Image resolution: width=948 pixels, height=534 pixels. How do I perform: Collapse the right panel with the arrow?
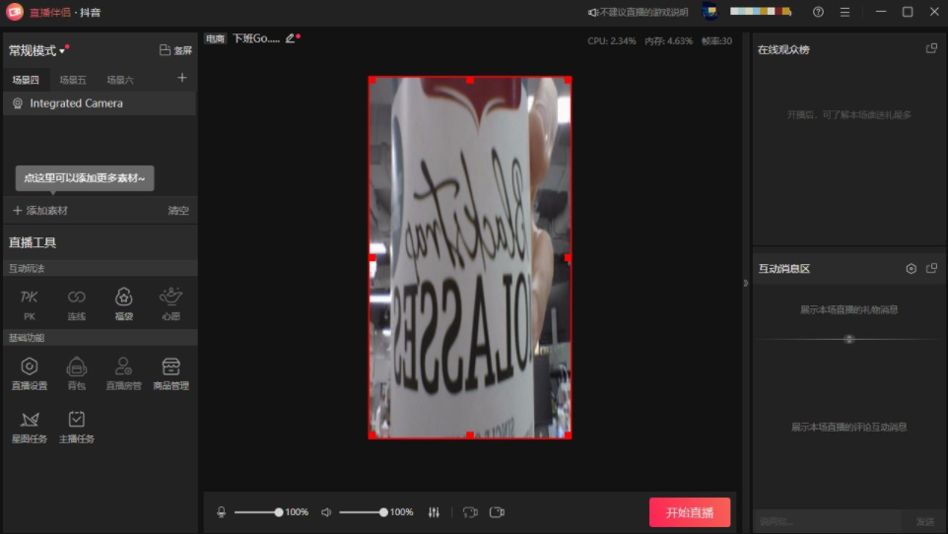[745, 284]
